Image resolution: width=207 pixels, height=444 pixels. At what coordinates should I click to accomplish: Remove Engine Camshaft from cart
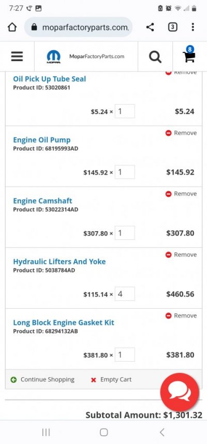[181, 194]
